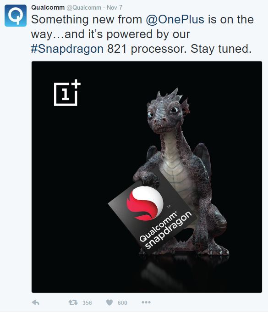Viewport: 268px width, 314px height.
Task: Retweet this Qualcomm post
Action: point(73,303)
